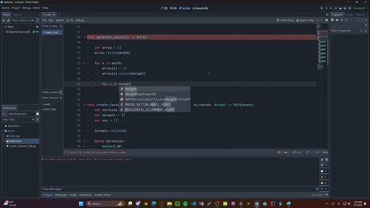Click the error count icon in status bar
The width and height of the screenshot is (370, 208).
point(279,153)
